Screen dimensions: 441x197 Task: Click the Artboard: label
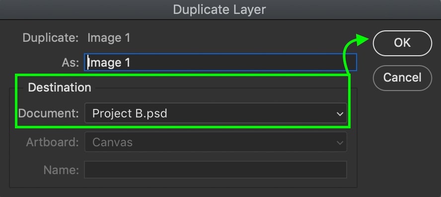coord(52,142)
